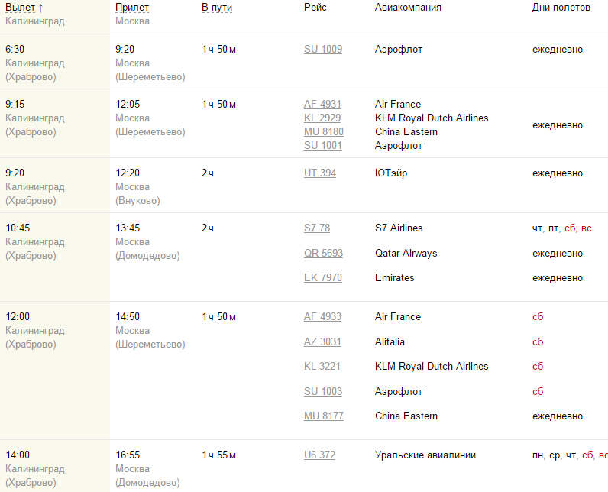Image resolution: width=608 pixels, height=492 pixels.
Task: Open Air France flight AF 4931
Action: tap(322, 105)
